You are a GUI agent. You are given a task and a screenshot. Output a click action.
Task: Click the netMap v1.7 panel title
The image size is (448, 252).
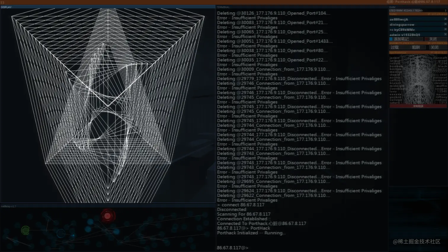tap(9, 206)
